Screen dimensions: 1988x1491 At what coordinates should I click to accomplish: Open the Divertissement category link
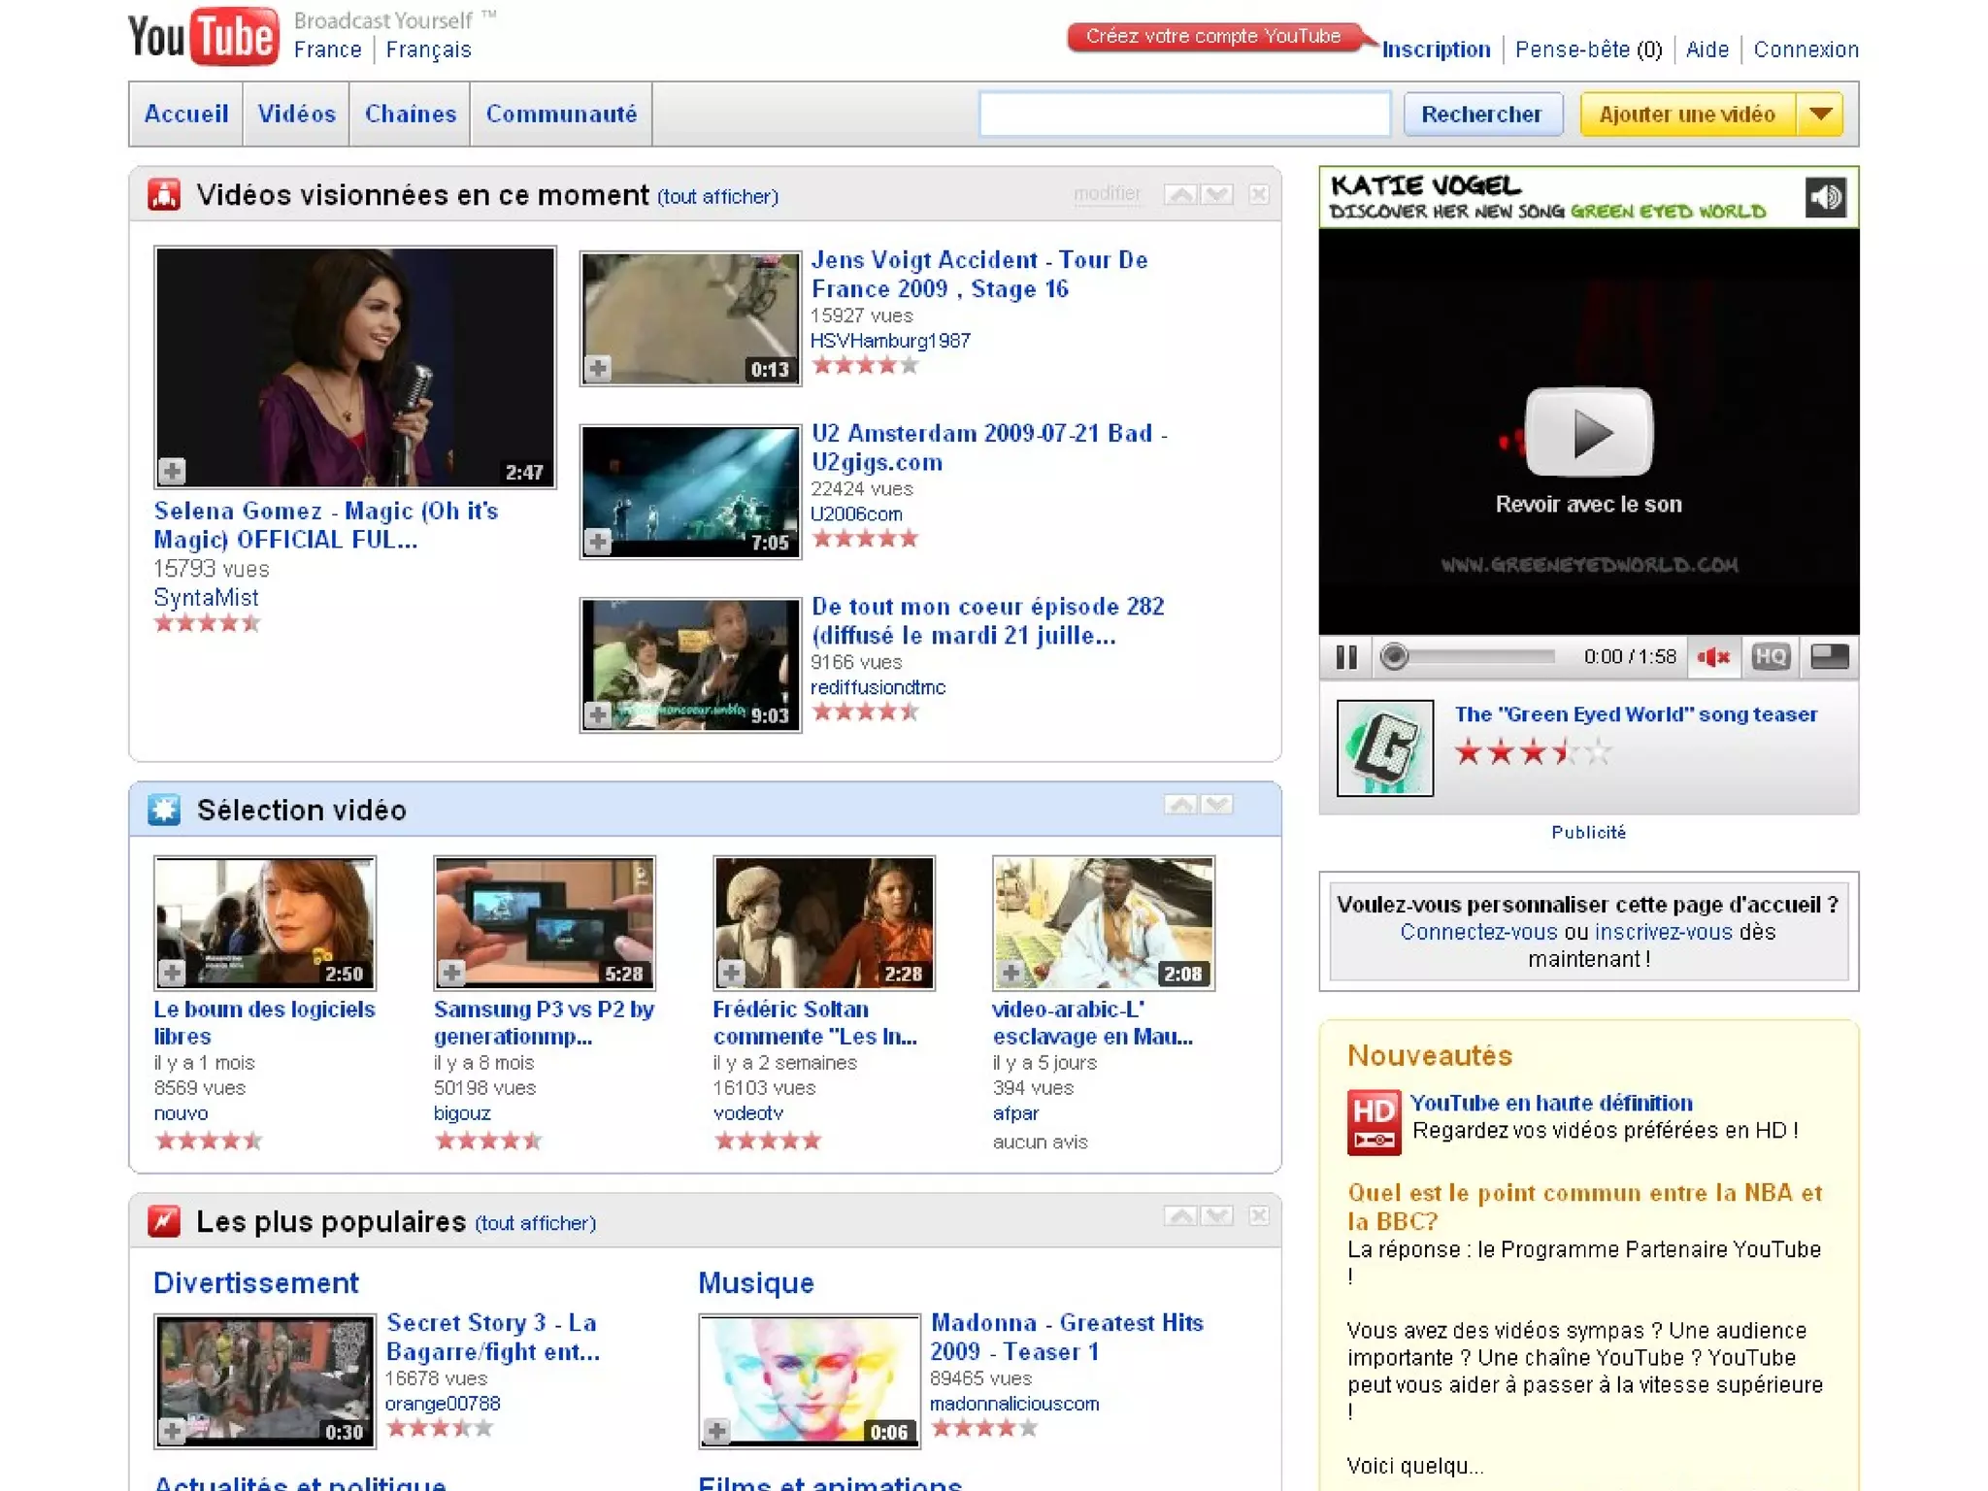[256, 1283]
